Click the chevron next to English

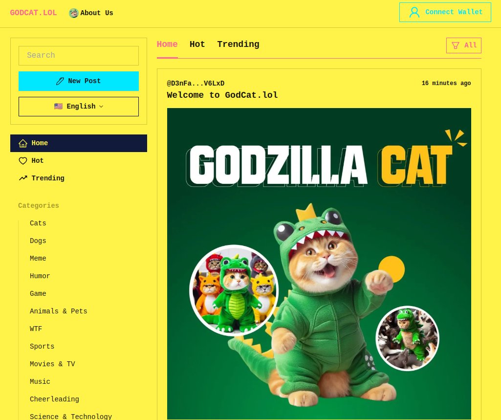click(101, 107)
